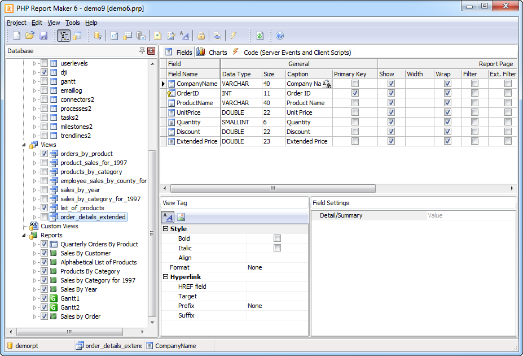
Task: Close the Database panel
Action: 151,51
